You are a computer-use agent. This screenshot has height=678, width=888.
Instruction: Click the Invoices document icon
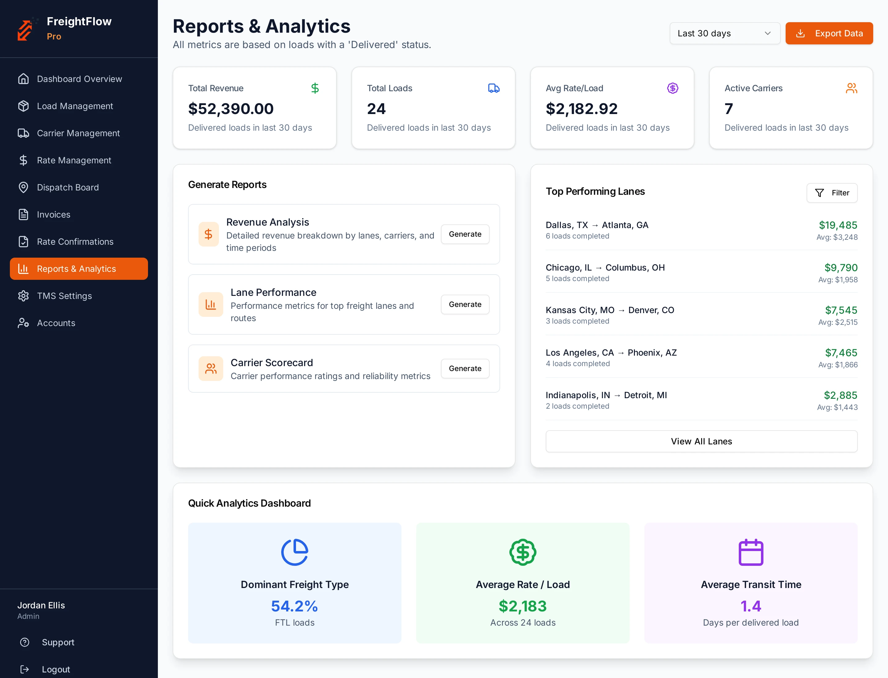[x=23, y=214]
